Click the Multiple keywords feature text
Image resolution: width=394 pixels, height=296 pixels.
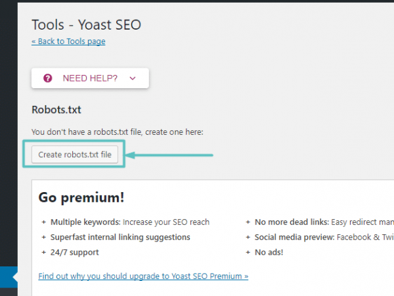tap(130, 222)
